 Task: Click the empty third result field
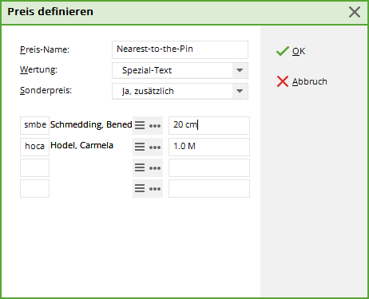[209, 167]
